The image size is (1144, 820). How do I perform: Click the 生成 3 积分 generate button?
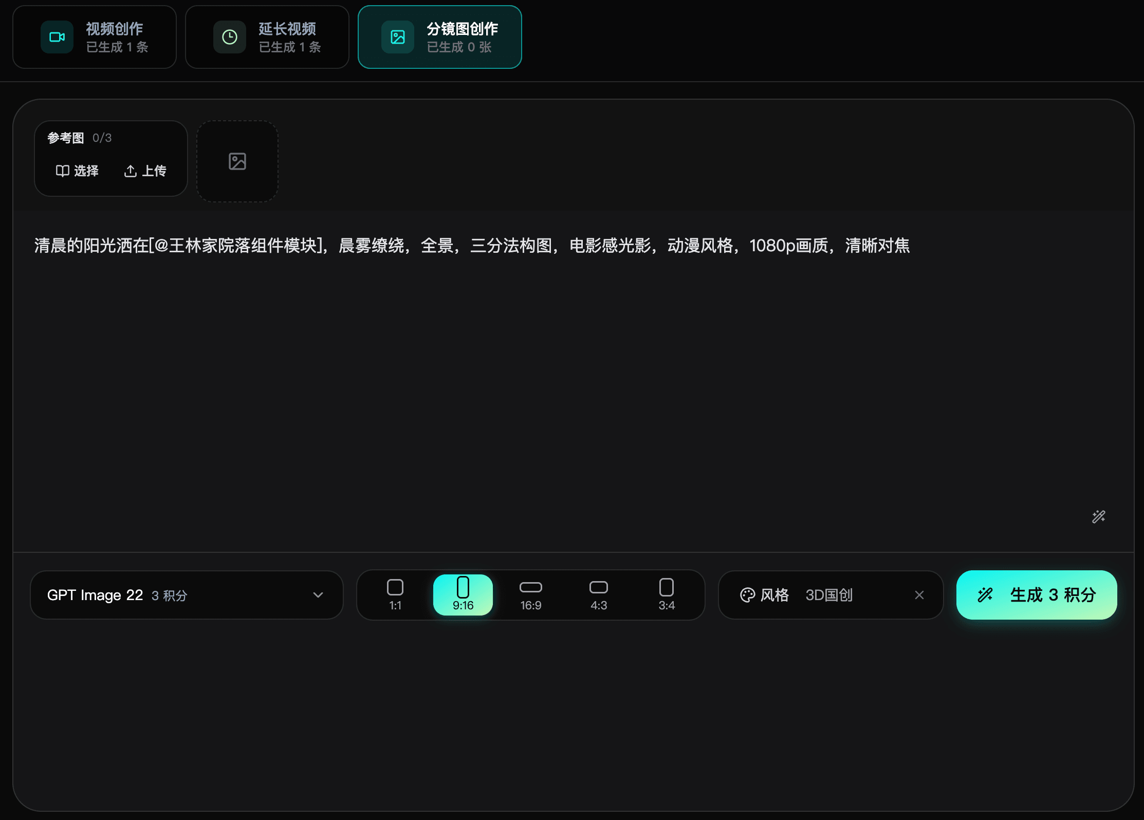click(x=1037, y=595)
